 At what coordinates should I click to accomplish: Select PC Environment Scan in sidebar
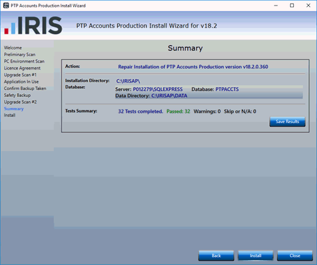(24, 61)
